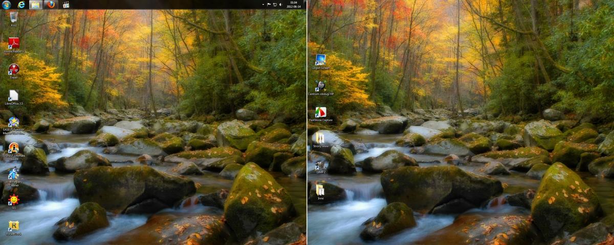The height and width of the screenshot is (245, 614).
Task: Select the GG sun icon shortcut
Action: 14,202
